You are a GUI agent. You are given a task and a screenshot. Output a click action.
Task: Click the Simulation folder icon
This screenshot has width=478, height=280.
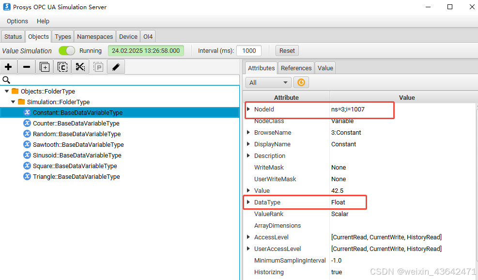(21, 102)
